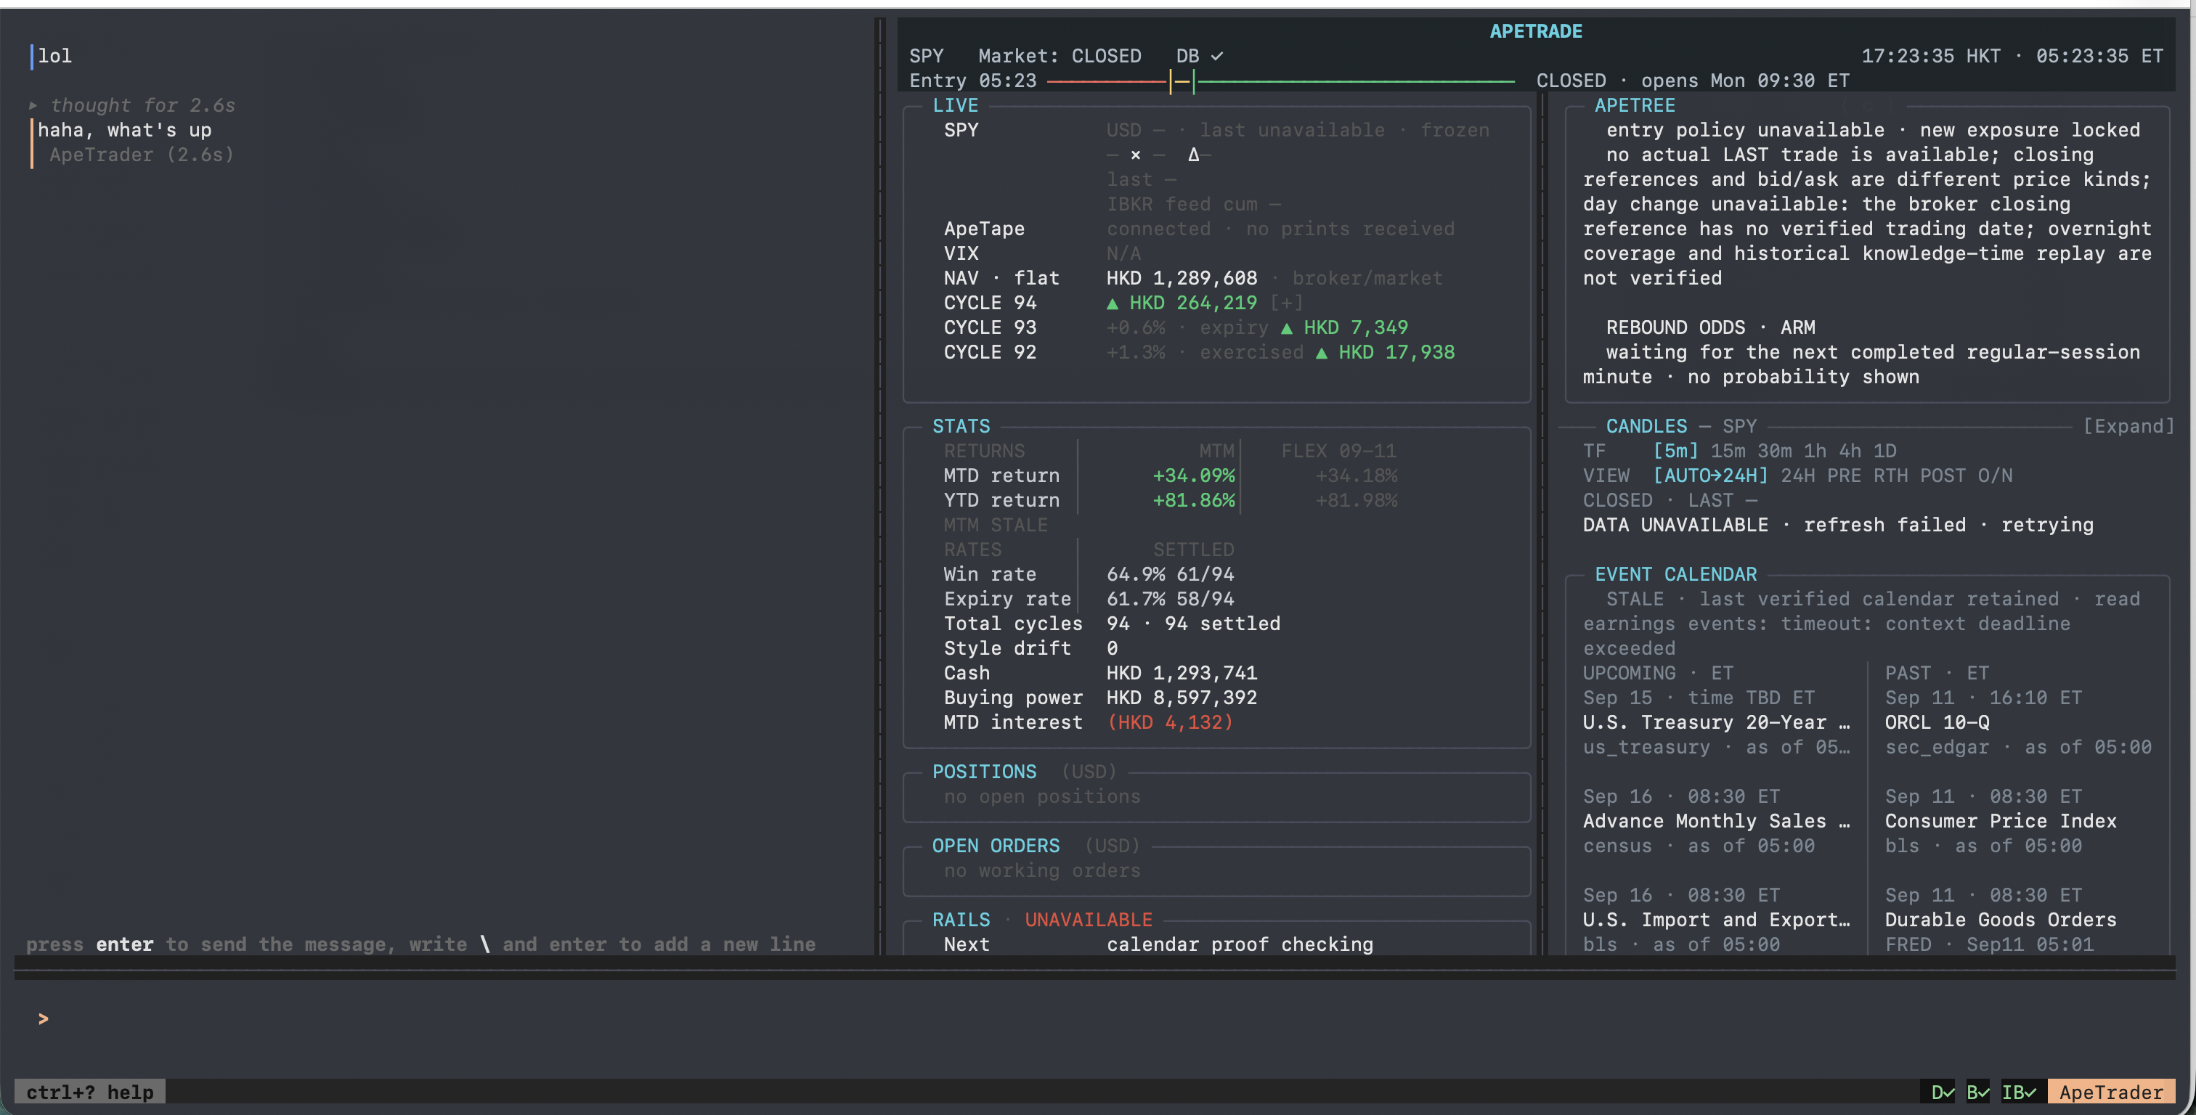Open the U.S. Import and Export event
Image resolution: width=2196 pixels, height=1115 pixels.
(x=1716, y=920)
